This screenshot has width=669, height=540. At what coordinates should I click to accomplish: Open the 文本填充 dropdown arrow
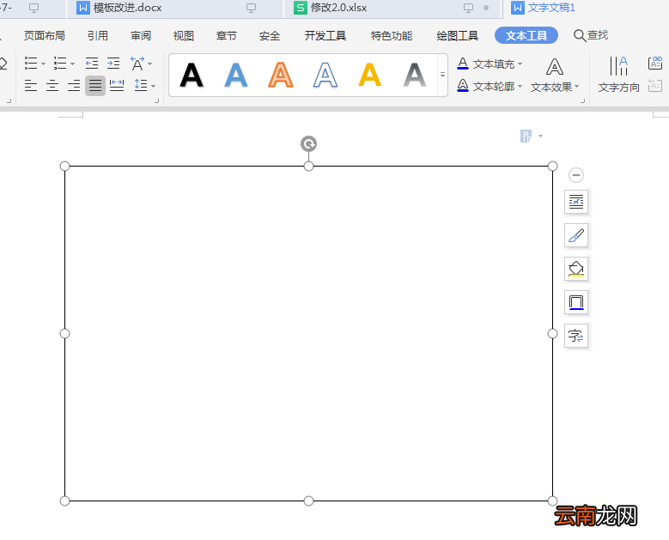[x=520, y=64]
